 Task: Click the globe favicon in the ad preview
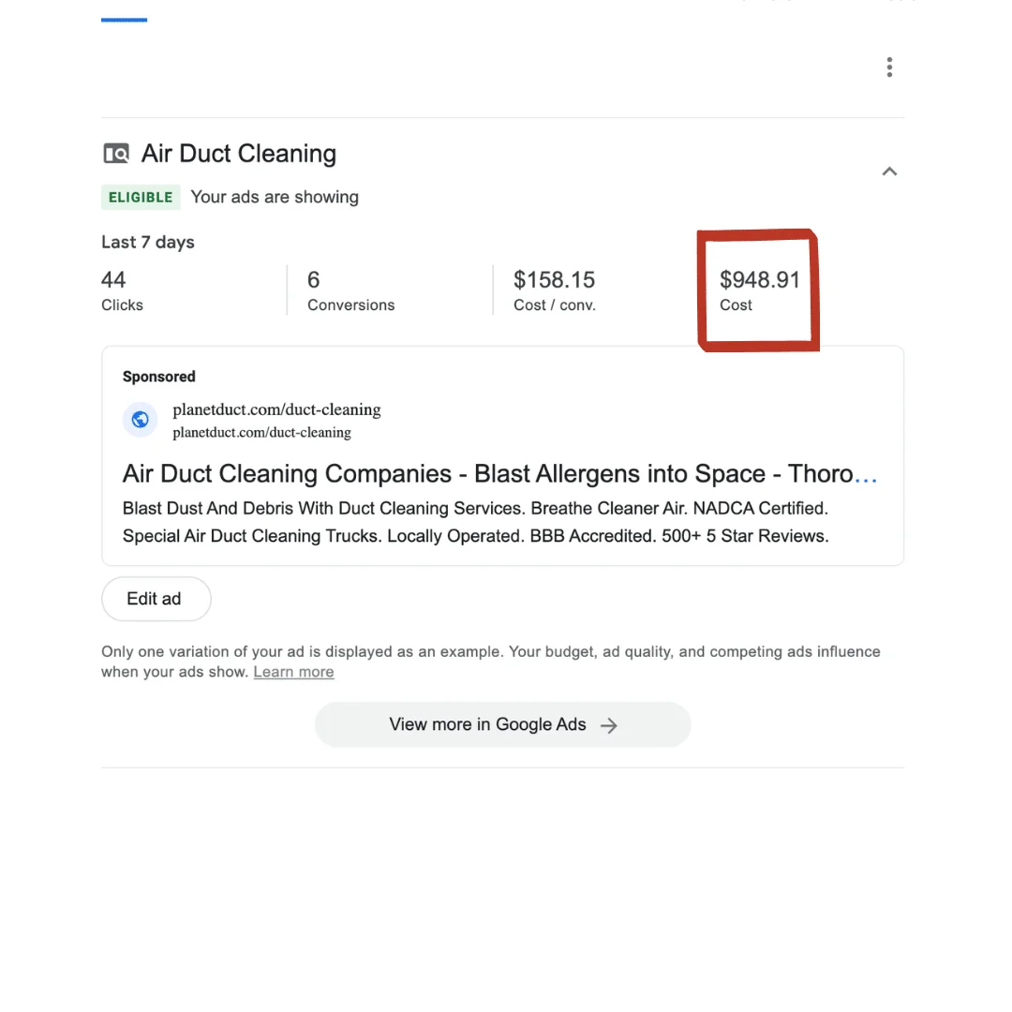coord(141,419)
